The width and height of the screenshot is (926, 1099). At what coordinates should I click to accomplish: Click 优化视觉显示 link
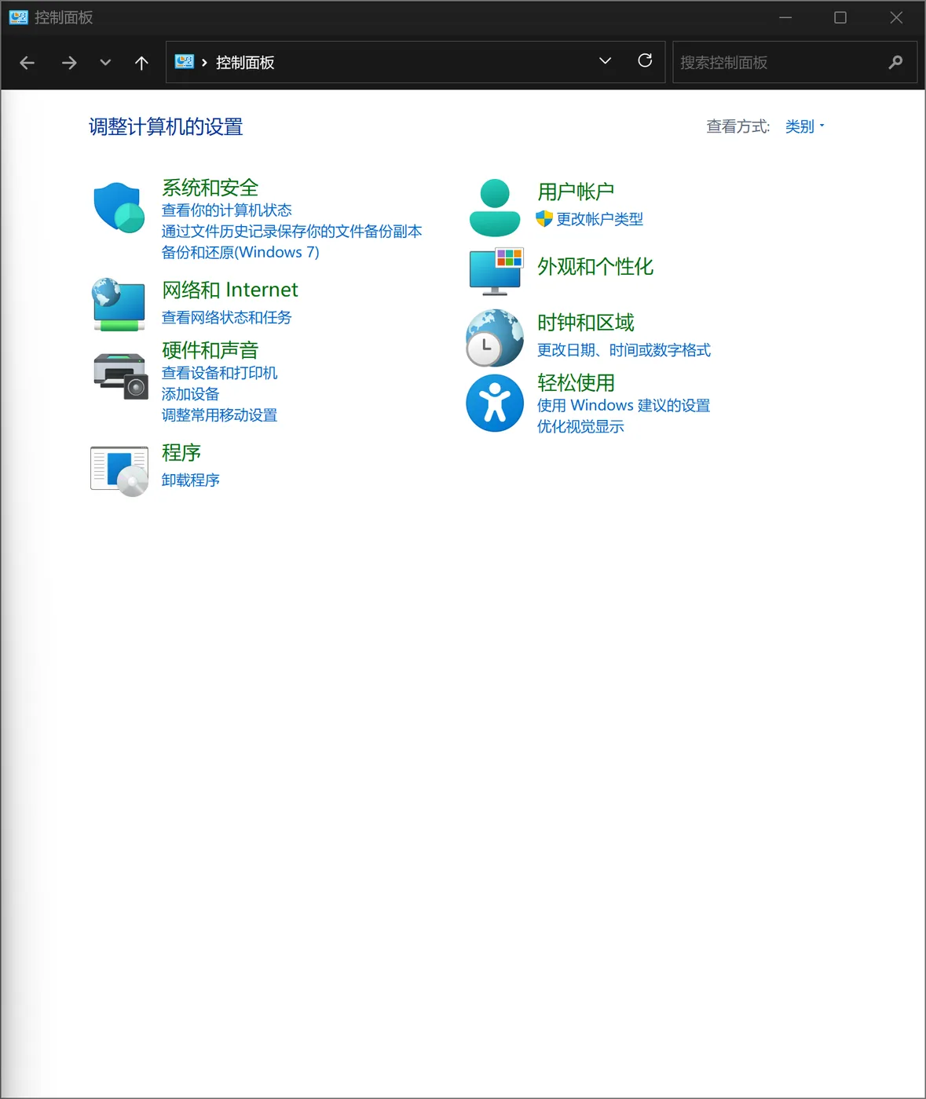tap(580, 426)
